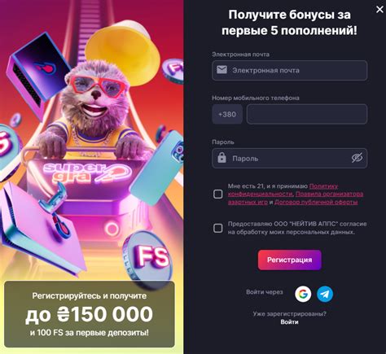Viewport: 386px width, 354px height.
Task: Open the Договор публичной оферты link
Action: pos(316,202)
